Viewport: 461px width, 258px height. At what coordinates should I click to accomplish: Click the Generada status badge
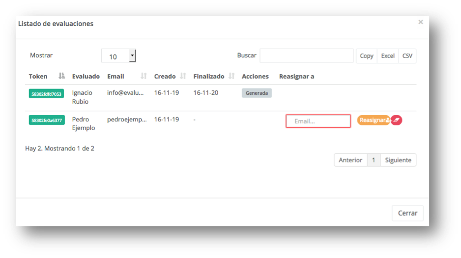(x=257, y=93)
